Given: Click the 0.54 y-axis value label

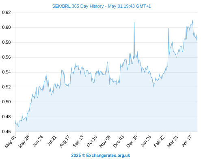Looking at the screenshot, I should point(6,72).
